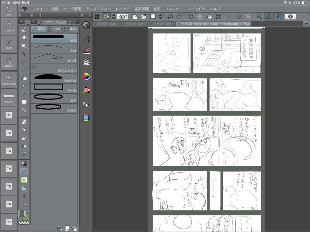Toggle snap to grid

pos(278,17)
